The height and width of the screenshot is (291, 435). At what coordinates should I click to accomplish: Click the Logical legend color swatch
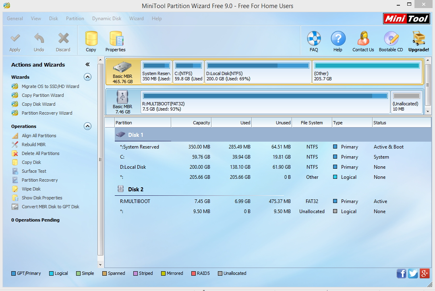[x=51, y=274]
